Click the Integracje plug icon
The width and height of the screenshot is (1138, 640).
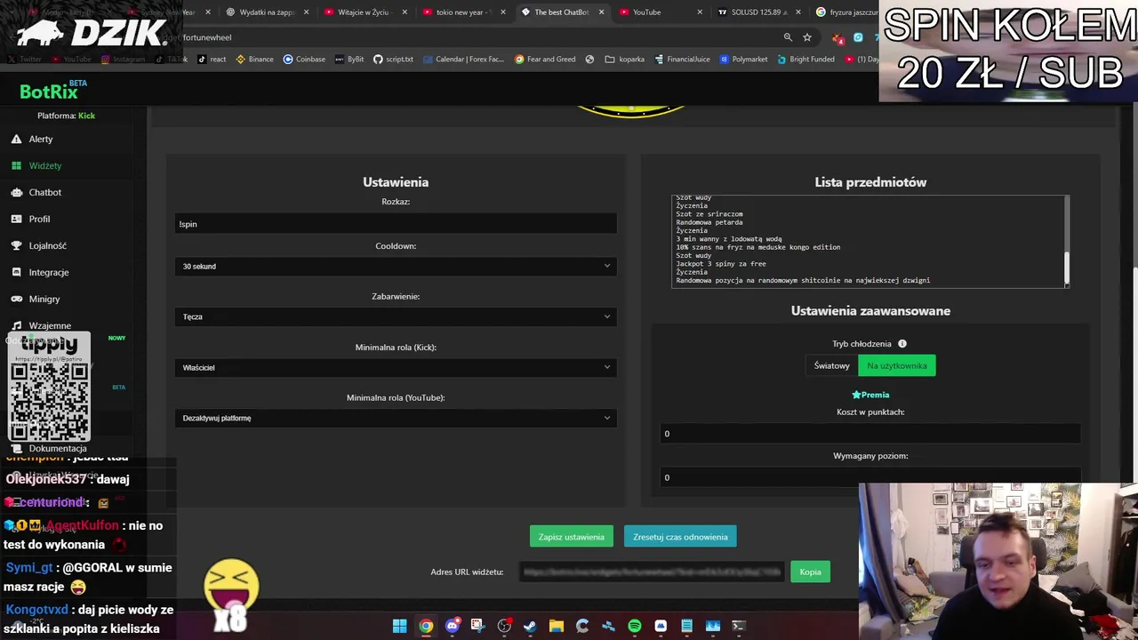click(17, 272)
